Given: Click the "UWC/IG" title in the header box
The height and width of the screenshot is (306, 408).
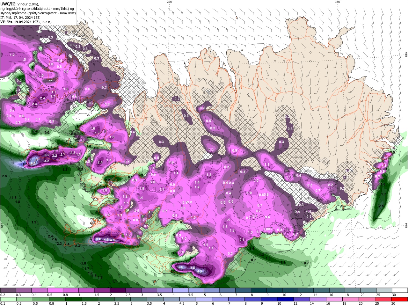Looking at the screenshot, I should [x=8, y=4].
